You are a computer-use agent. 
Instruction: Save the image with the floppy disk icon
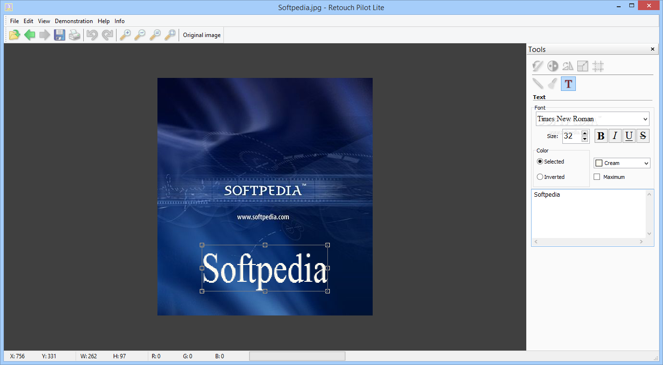click(x=60, y=35)
